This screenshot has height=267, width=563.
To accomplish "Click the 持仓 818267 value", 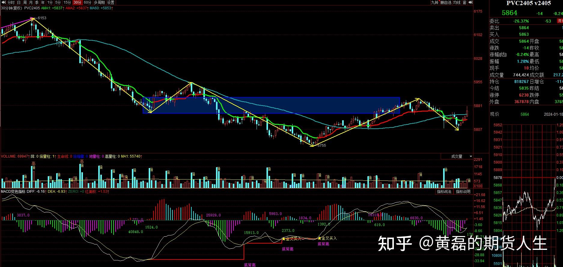I will 522,81.
